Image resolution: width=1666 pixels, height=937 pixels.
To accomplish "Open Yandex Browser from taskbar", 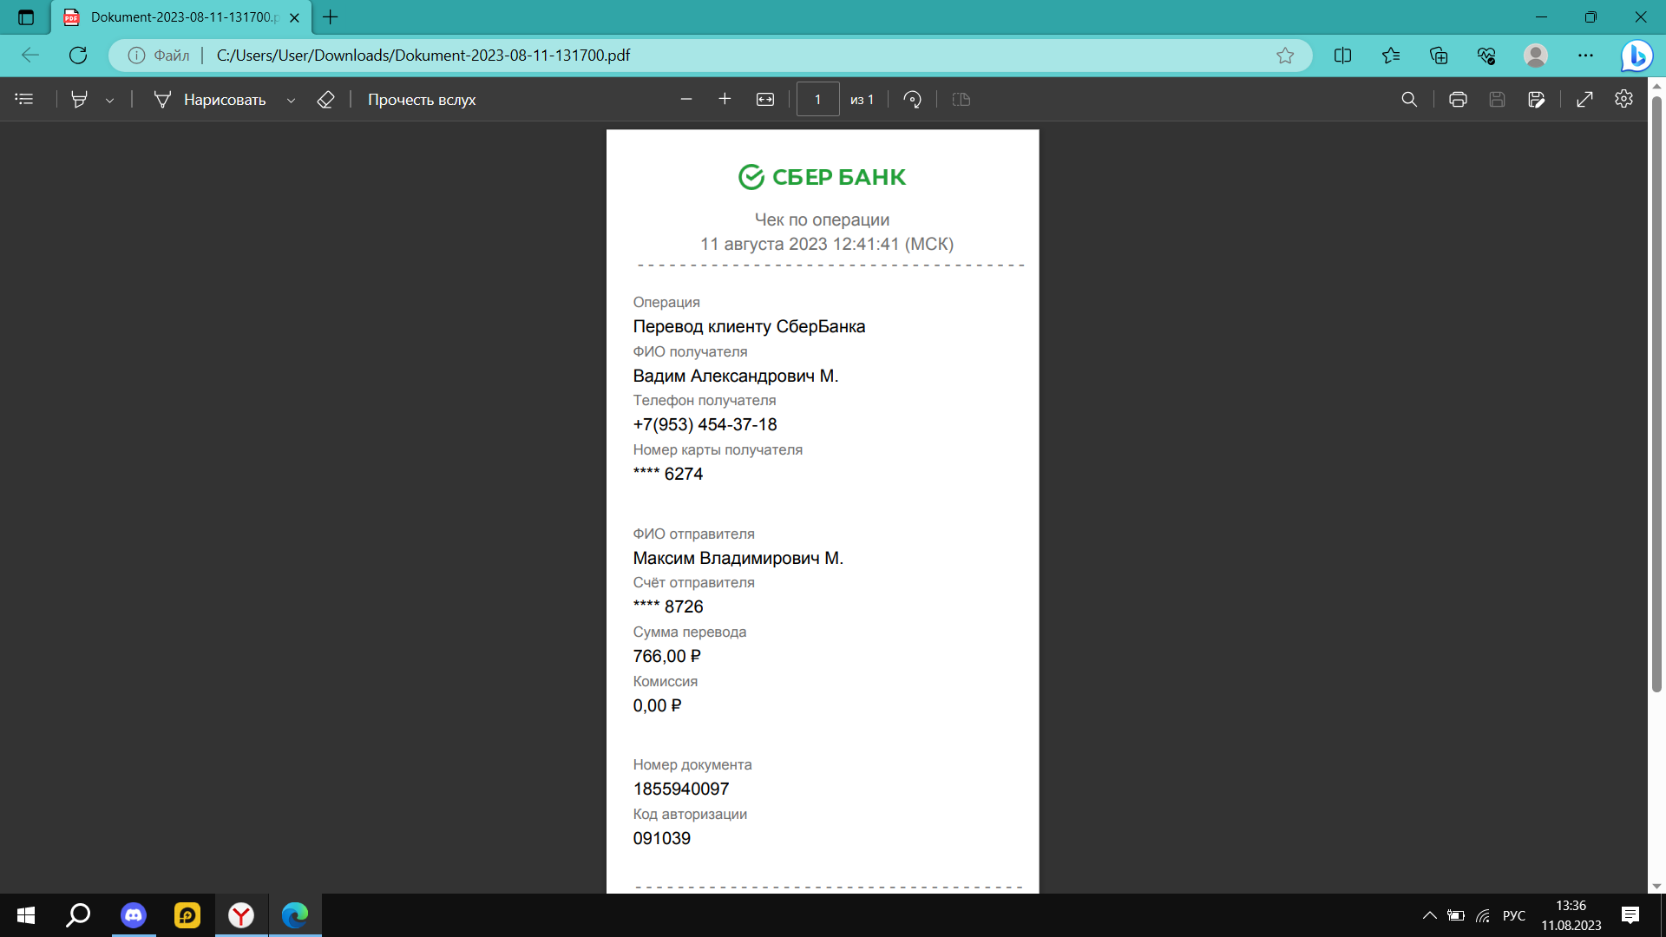I will (241, 915).
